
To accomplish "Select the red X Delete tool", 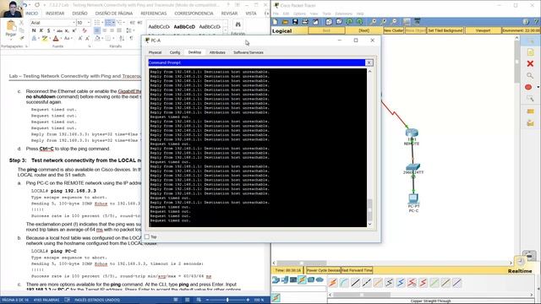I will click(x=530, y=64).
